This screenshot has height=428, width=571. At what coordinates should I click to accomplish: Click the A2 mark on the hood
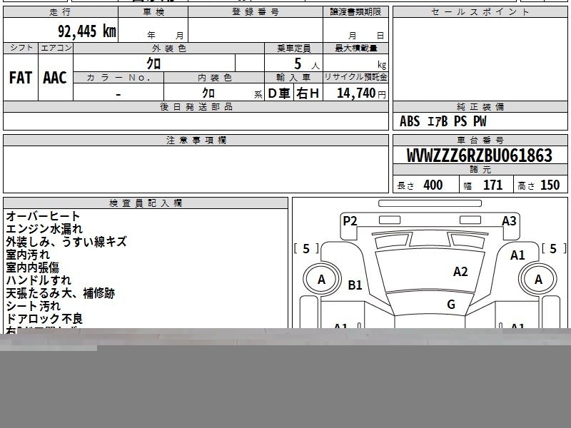coord(460,272)
